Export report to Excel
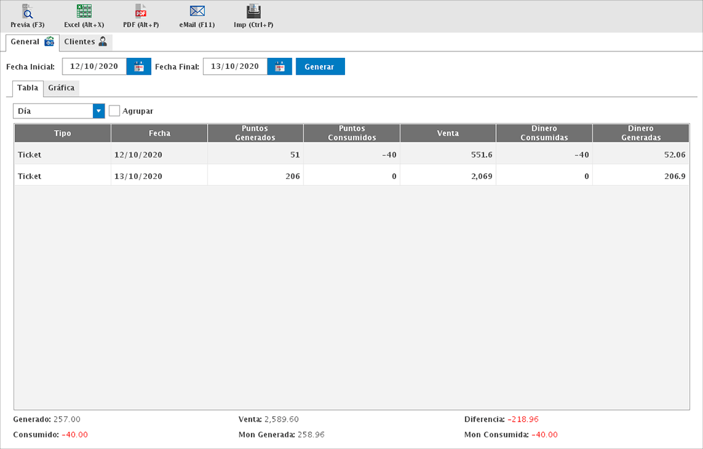703x449 pixels. (84, 16)
